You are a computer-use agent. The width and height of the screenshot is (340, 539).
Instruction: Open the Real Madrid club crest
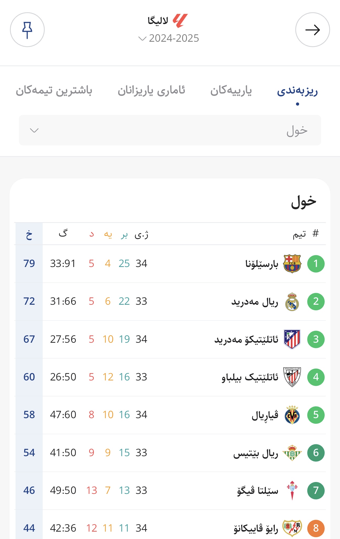[x=292, y=301]
